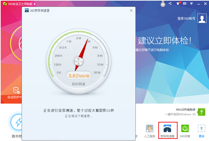Open the 宽带测速器 tool icon

[167, 128]
